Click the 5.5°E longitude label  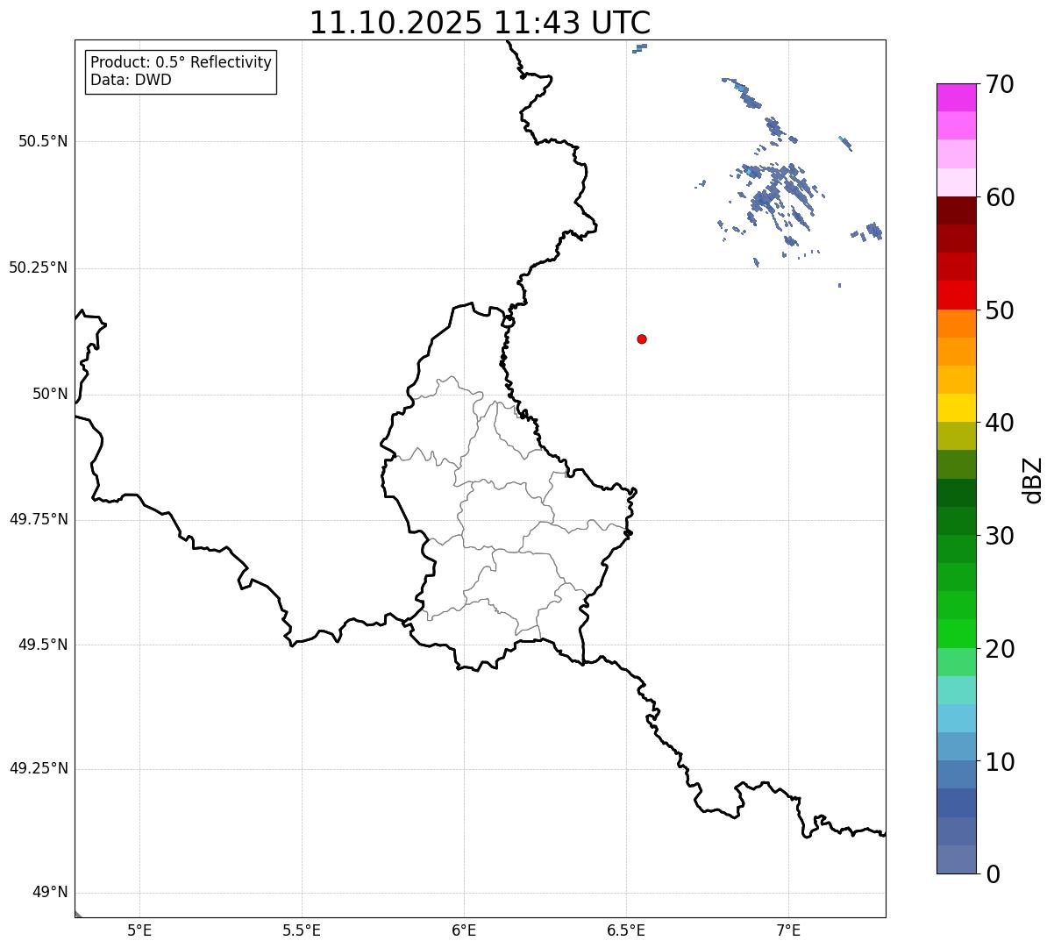[x=302, y=930]
